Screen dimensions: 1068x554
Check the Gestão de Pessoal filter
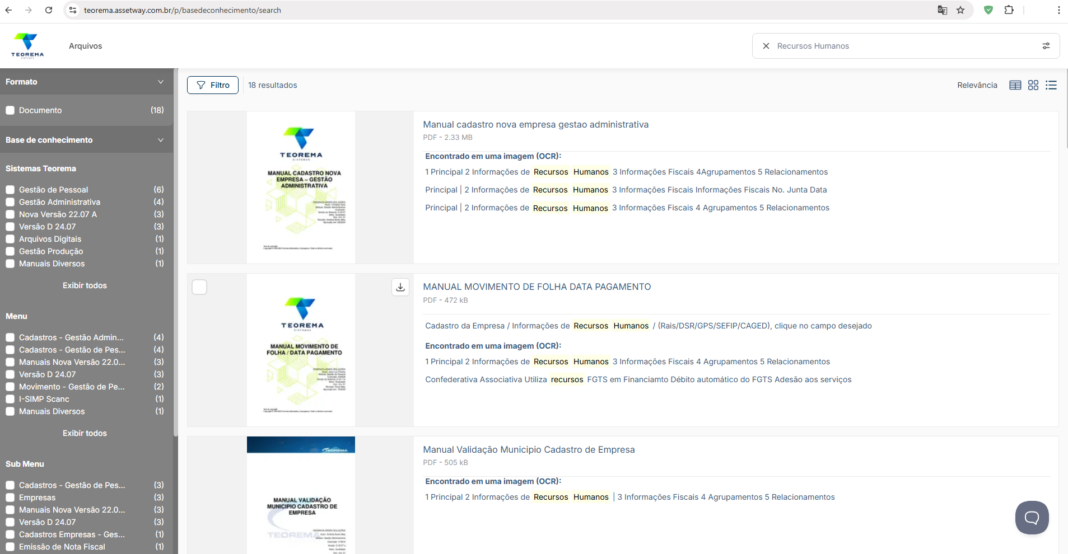10,190
